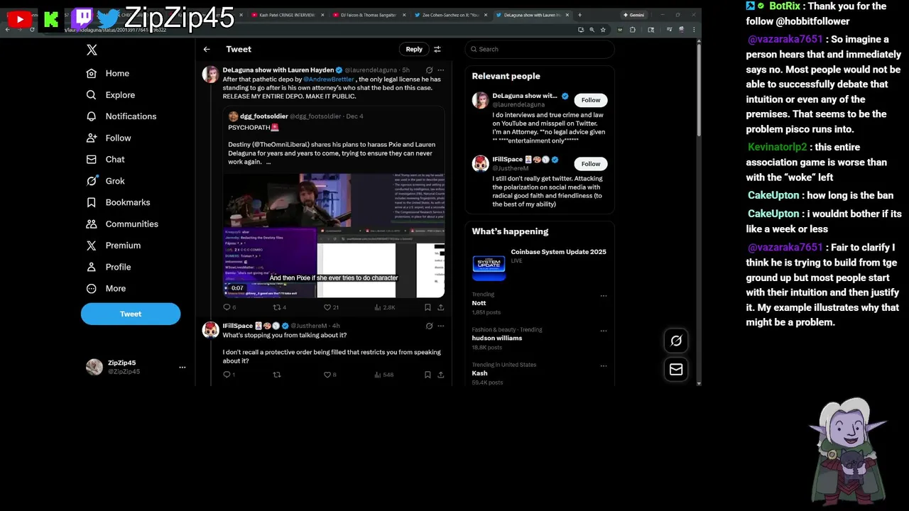Open the Kash trending topic

pos(479,373)
